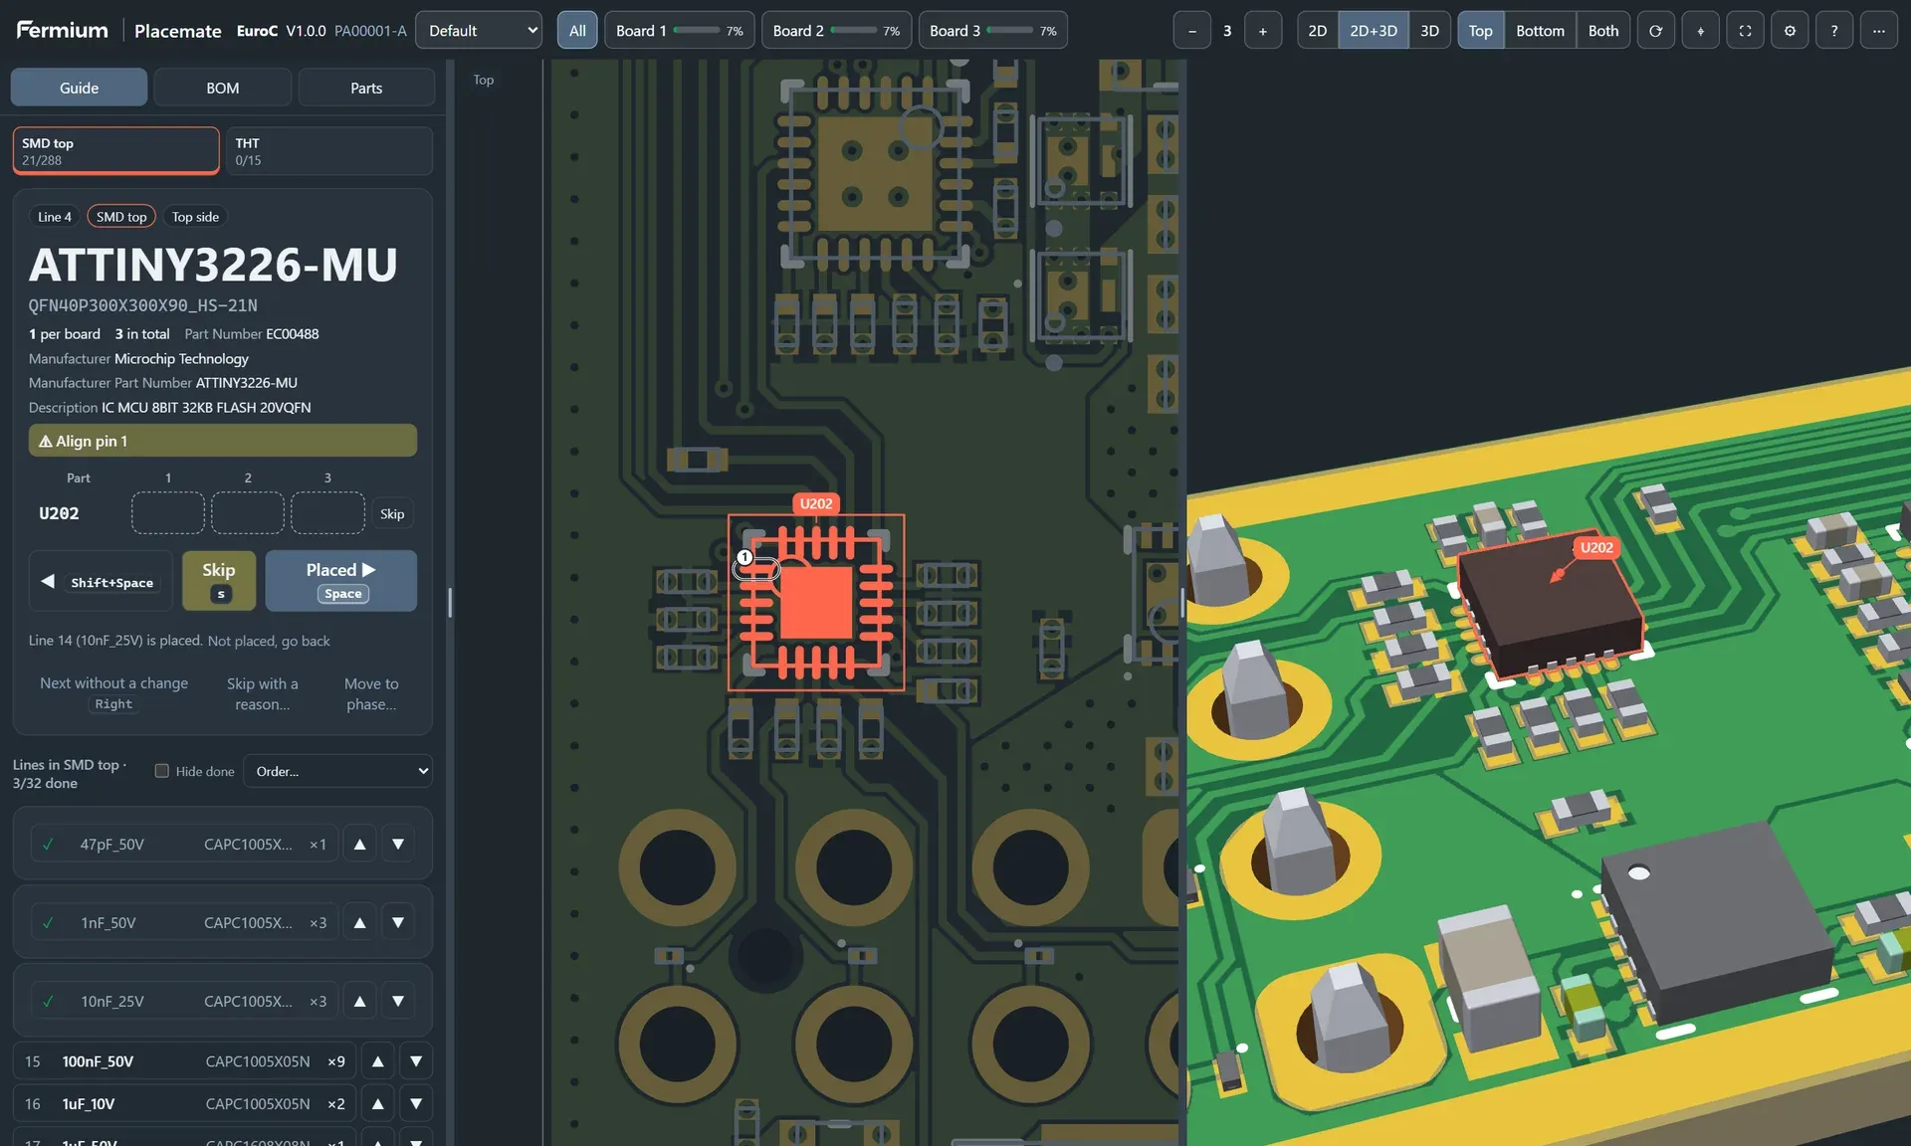Mark part as Placed
Screen dimensions: 1911x1146
(x=340, y=581)
